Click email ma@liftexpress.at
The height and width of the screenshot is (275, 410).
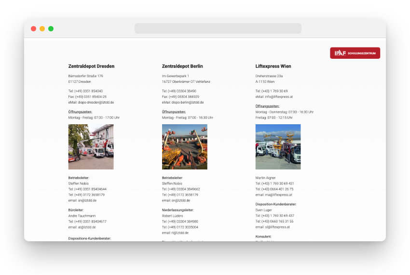(278, 195)
